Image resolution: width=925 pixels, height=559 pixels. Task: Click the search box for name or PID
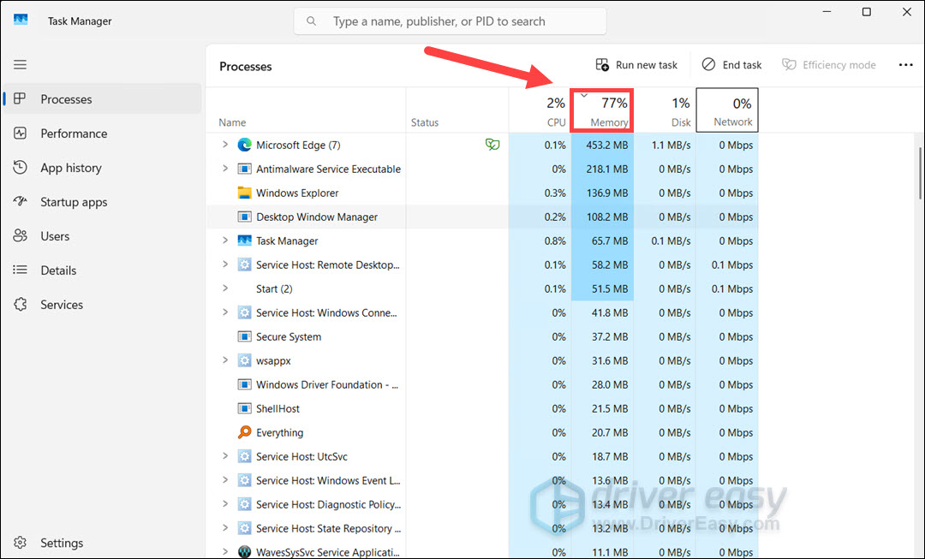(x=451, y=21)
